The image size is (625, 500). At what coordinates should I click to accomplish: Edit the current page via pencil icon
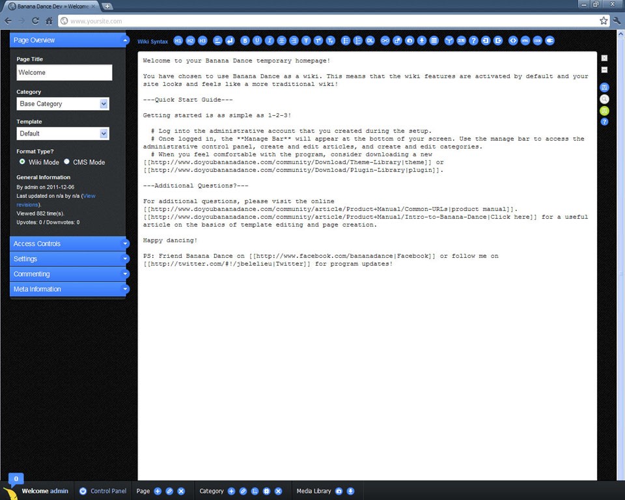tap(169, 492)
